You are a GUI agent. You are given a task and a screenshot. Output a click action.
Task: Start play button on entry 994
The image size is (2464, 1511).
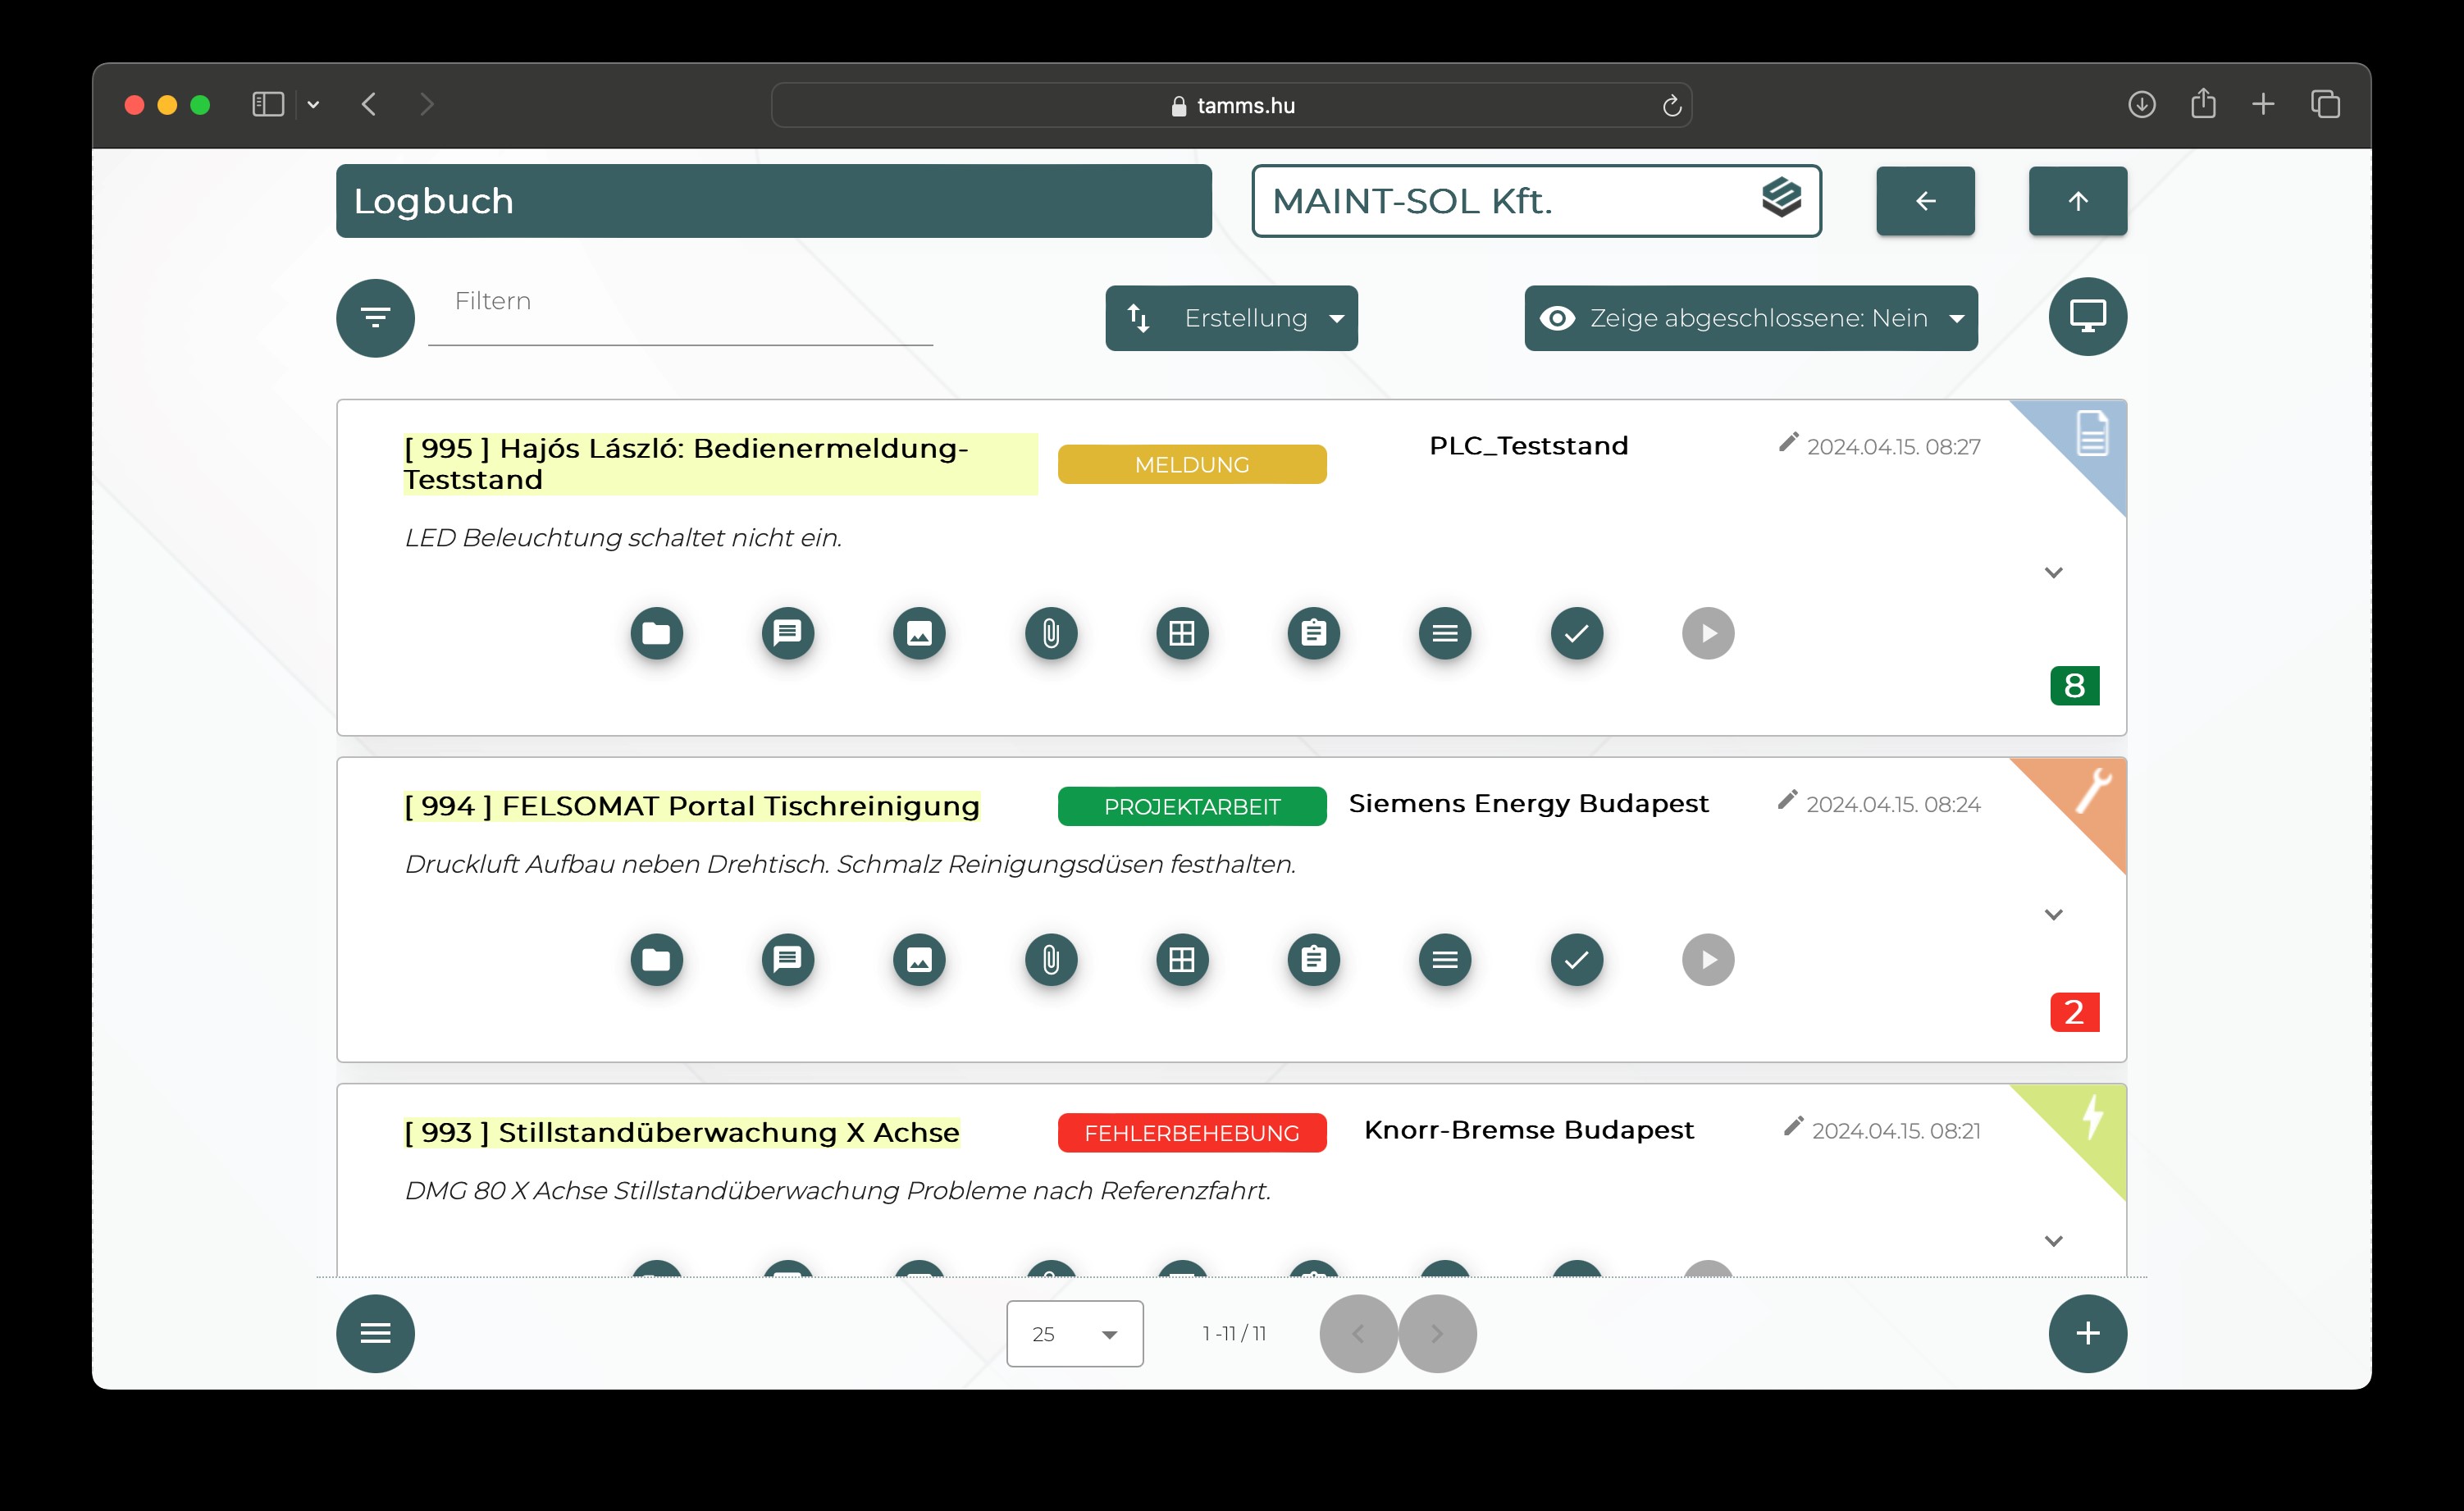click(1708, 960)
